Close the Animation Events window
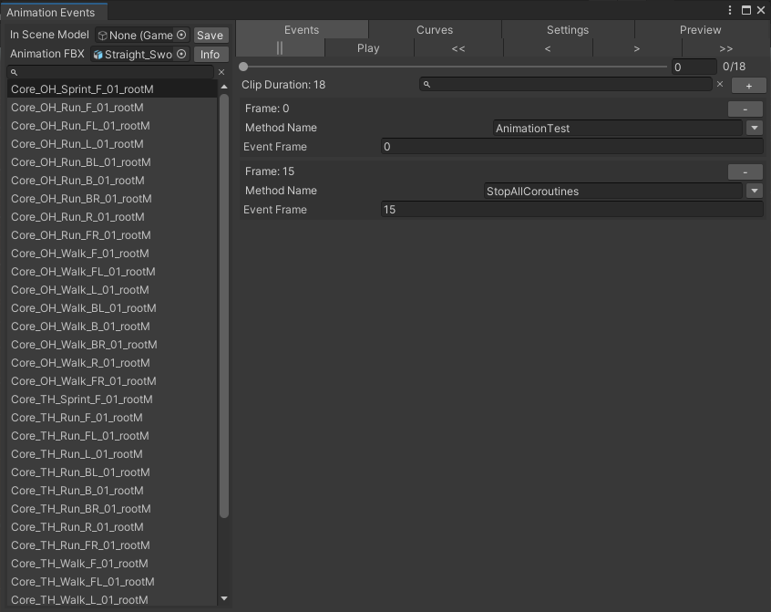 pos(761,10)
